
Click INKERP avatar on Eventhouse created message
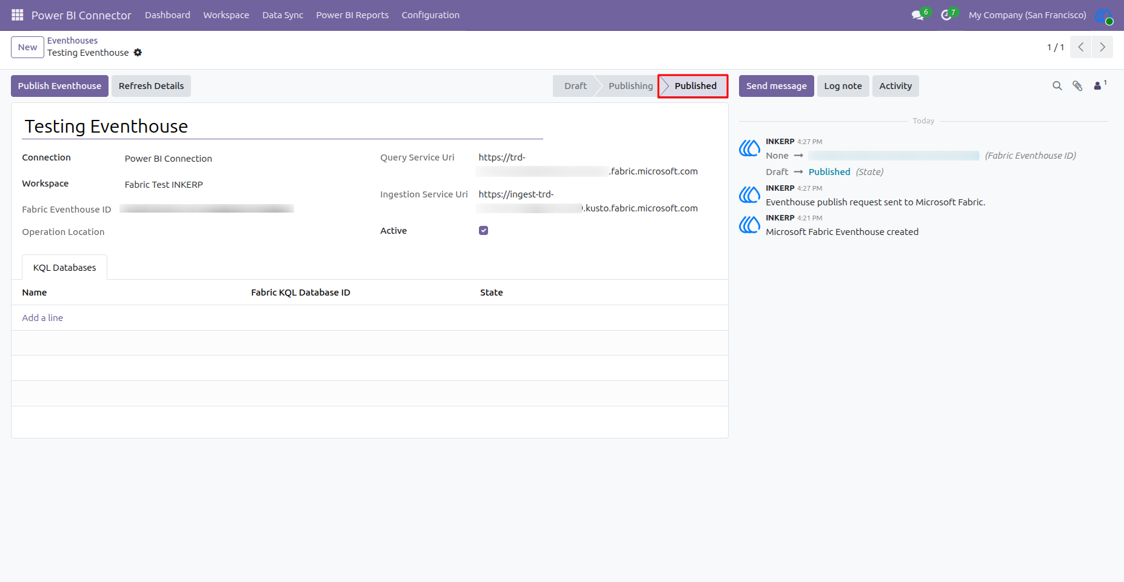749,225
